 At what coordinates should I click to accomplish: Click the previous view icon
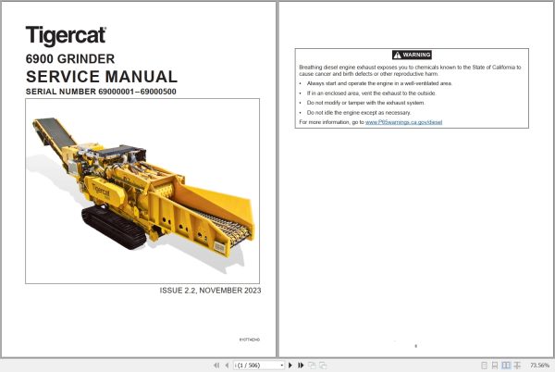coord(312,365)
